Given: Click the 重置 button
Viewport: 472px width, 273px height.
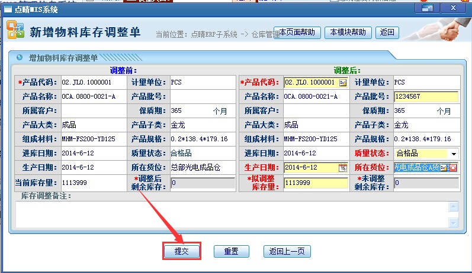Looking at the screenshot, I should tap(231, 251).
